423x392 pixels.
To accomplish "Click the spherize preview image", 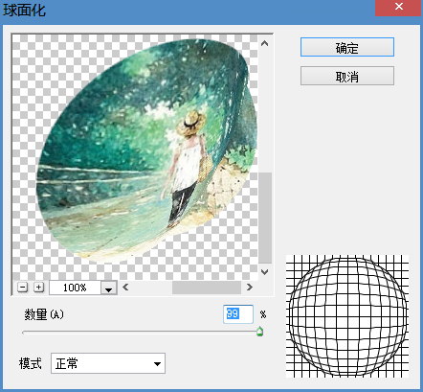I will (135, 157).
